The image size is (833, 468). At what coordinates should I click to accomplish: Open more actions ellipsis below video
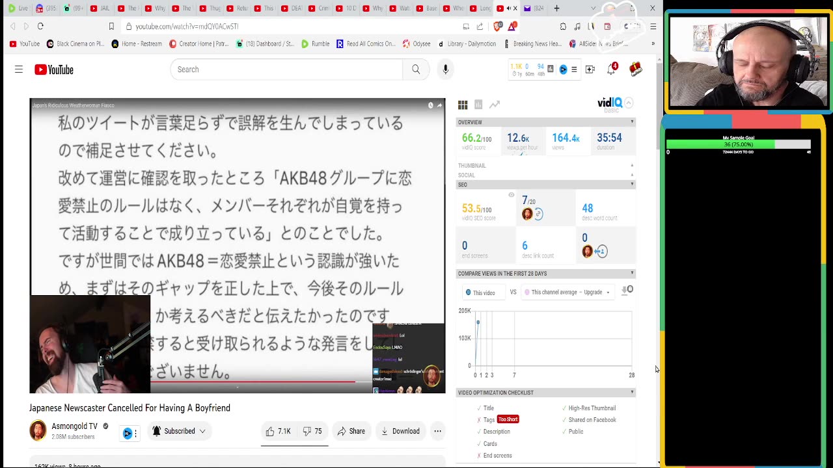coord(437,431)
